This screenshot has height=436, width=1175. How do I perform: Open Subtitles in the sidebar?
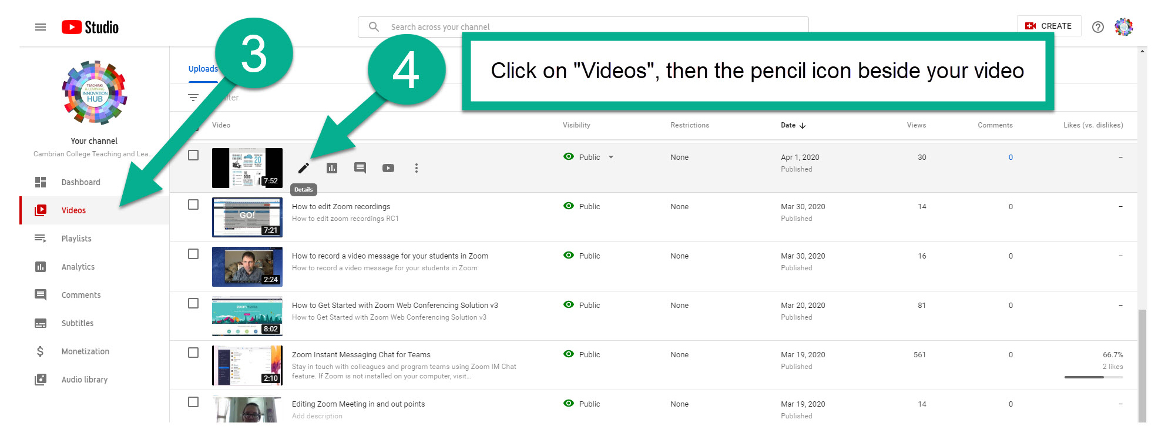(x=78, y=323)
